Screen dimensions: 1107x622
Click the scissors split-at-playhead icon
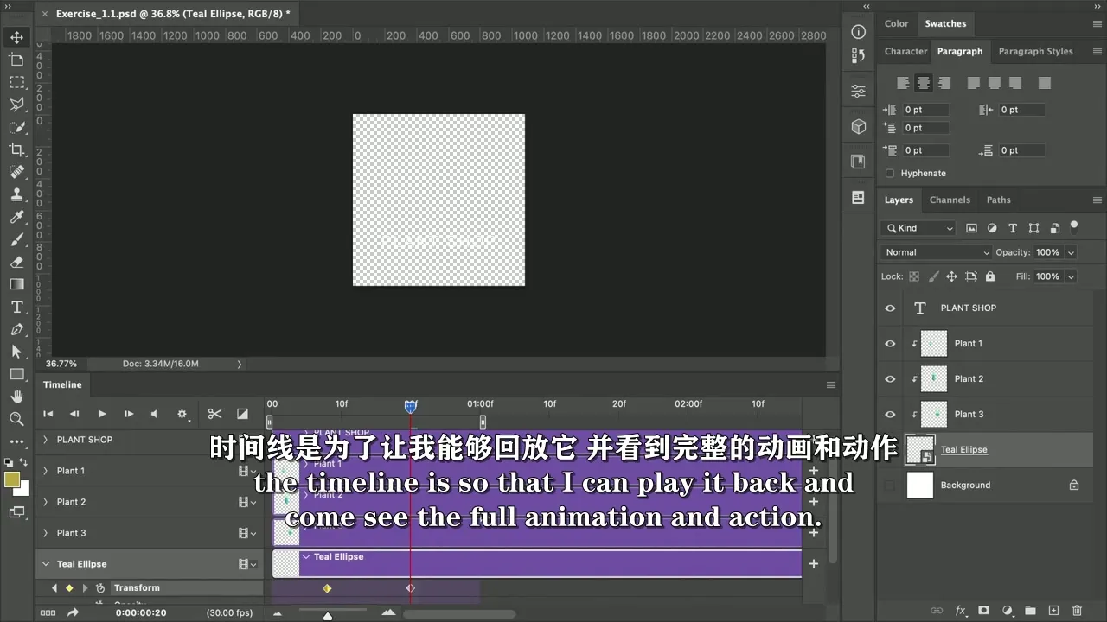click(x=214, y=414)
